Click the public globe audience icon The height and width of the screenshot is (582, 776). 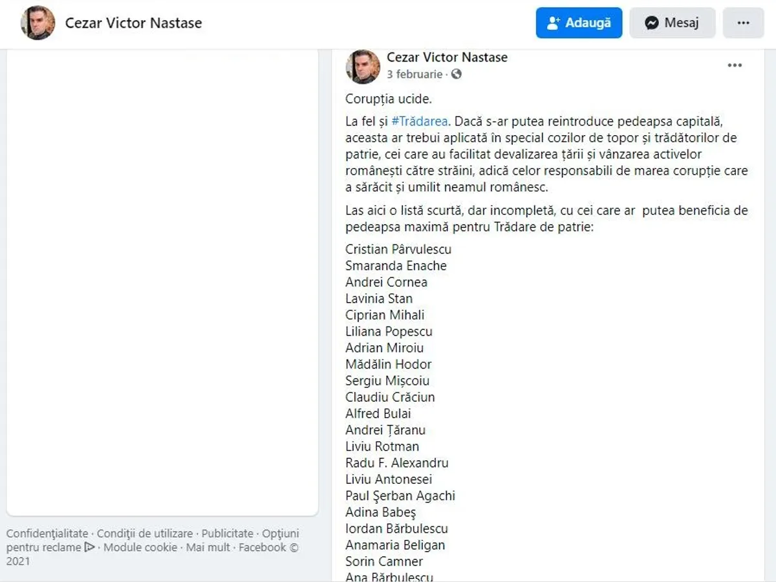(x=457, y=74)
